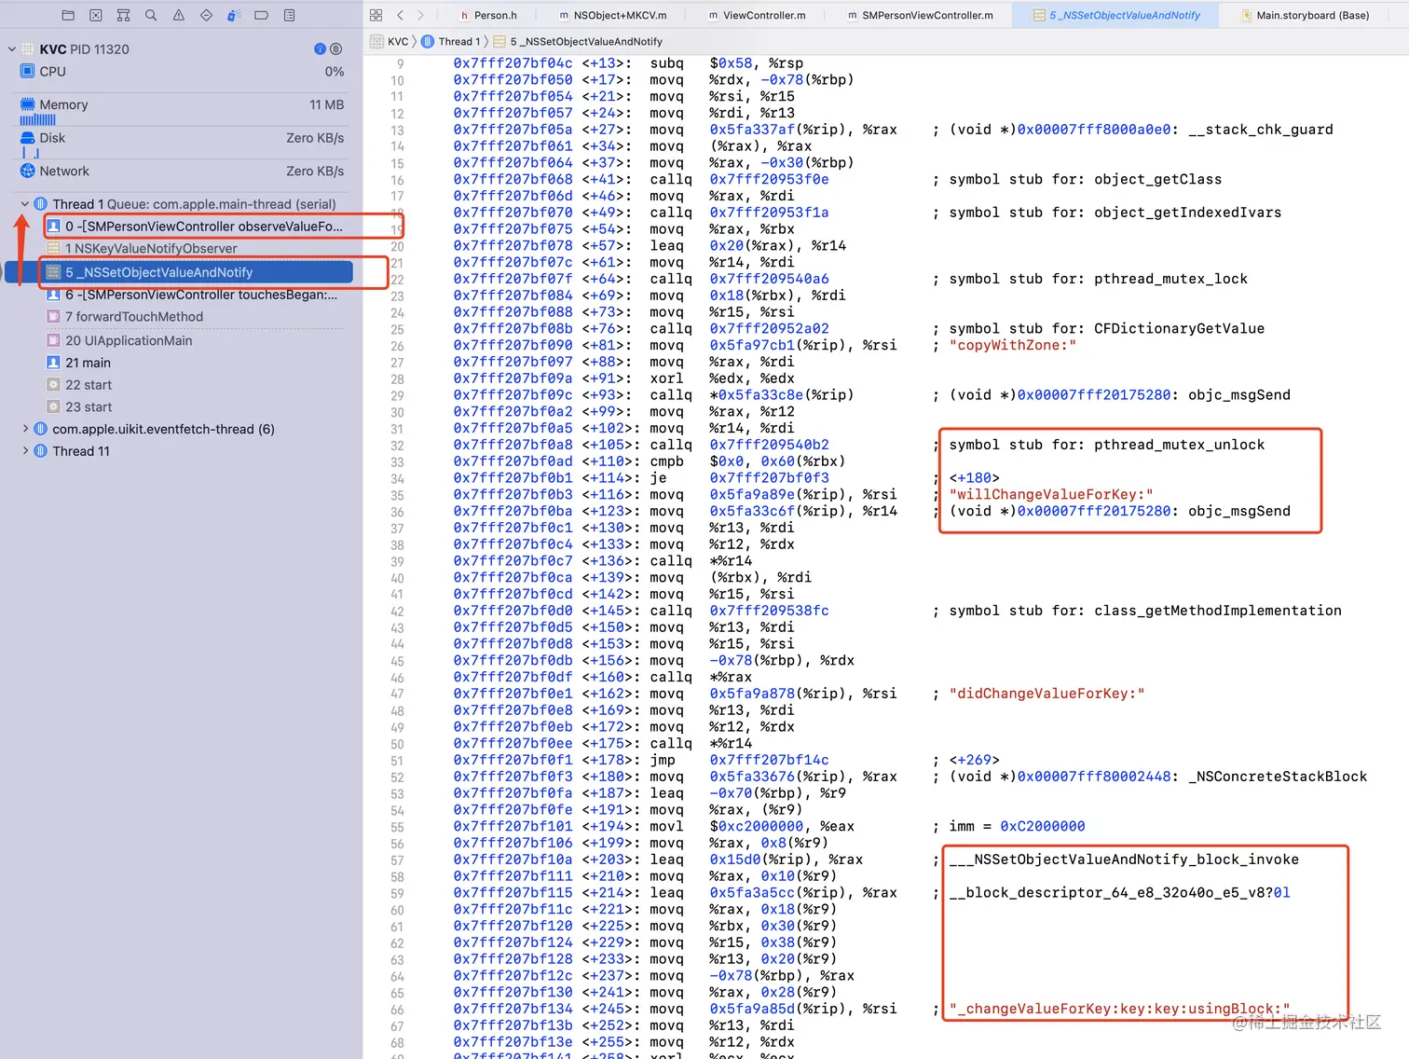Open process view options next to KVC PID
The width and height of the screenshot is (1409, 1059).
[x=336, y=48]
